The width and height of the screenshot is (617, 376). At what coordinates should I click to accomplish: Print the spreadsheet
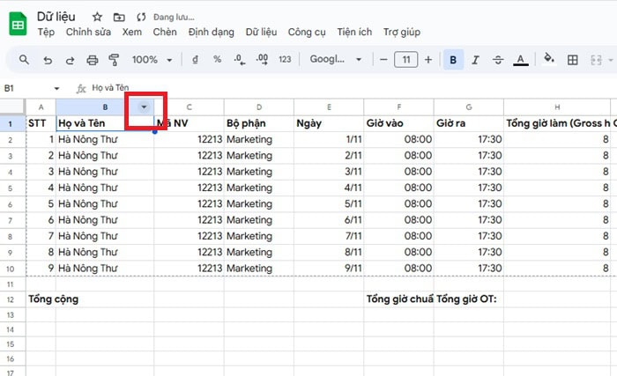coord(93,60)
